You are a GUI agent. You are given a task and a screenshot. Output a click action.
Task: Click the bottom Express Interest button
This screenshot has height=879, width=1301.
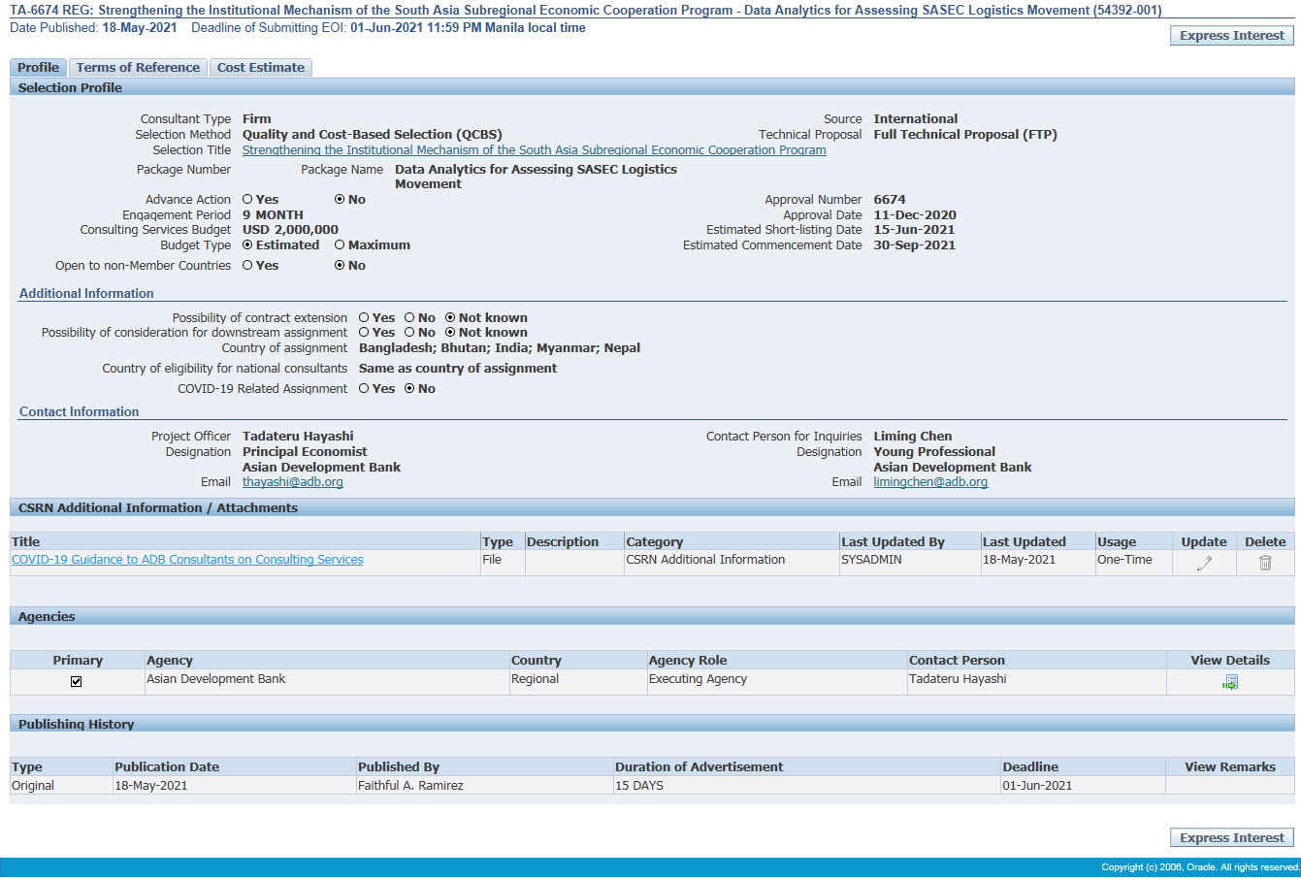1232,838
